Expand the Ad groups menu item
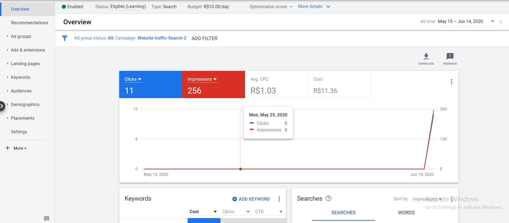Screen dimensions: 509x223 point(21,36)
